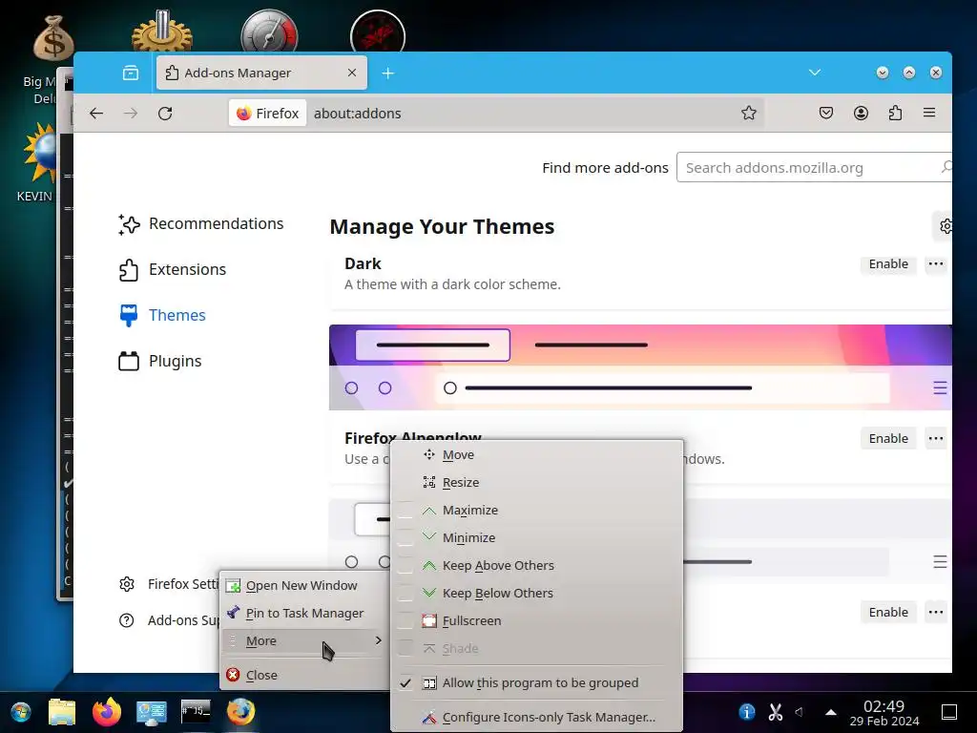The width and height of the screenshot is (977, 733).
Task: Open the Firefox hamburger application menu
Action: (929, 113)
